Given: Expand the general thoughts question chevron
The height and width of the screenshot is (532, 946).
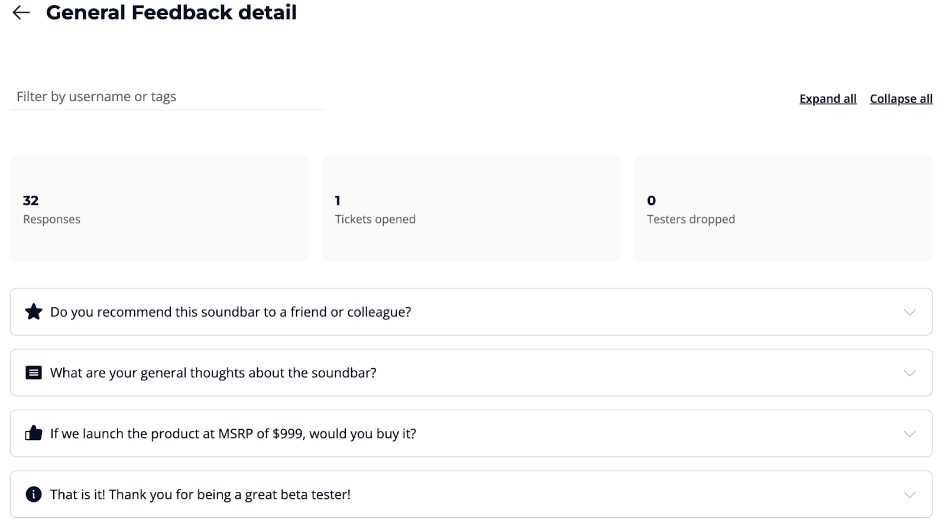Looking at the screenshot, I should tap(909, 373).
